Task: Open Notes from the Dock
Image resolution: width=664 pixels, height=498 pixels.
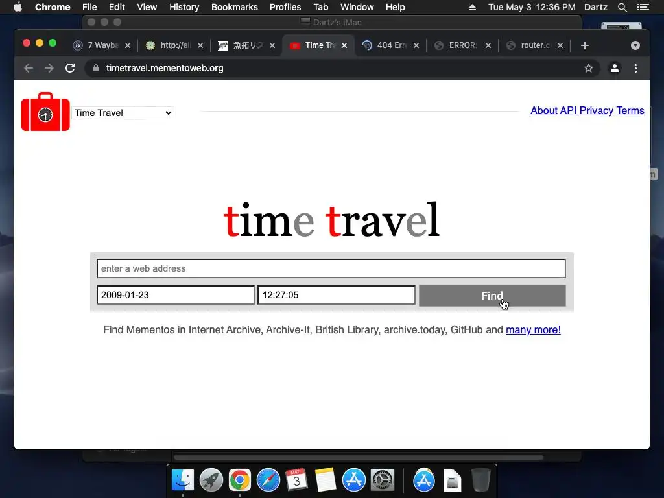Action: [x=326, y=480]
